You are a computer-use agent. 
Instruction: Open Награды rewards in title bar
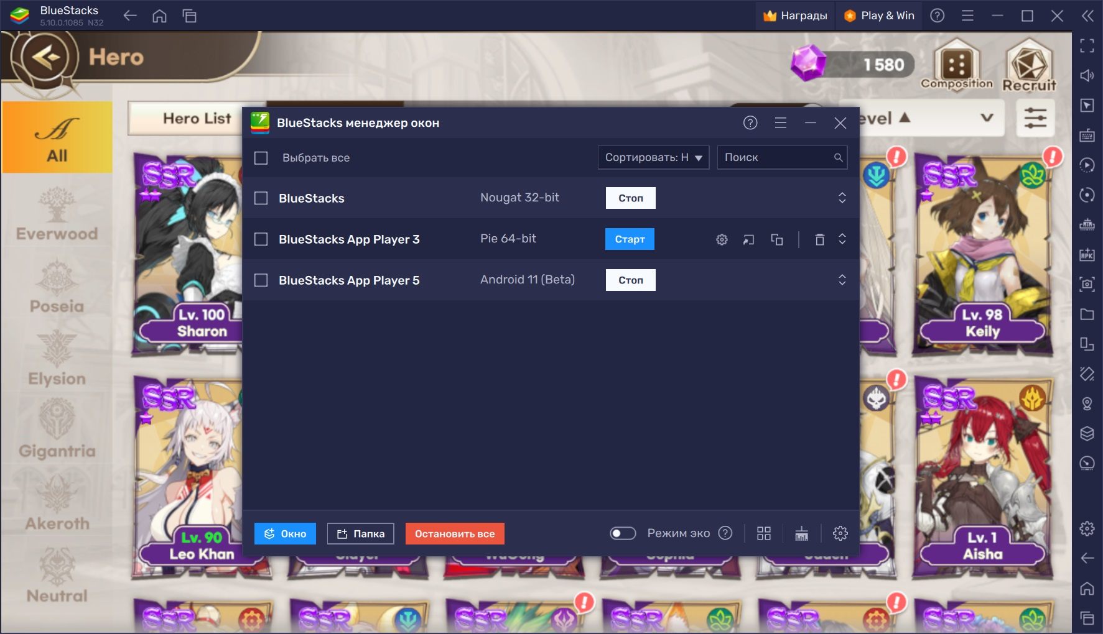(x=796, y=16)
